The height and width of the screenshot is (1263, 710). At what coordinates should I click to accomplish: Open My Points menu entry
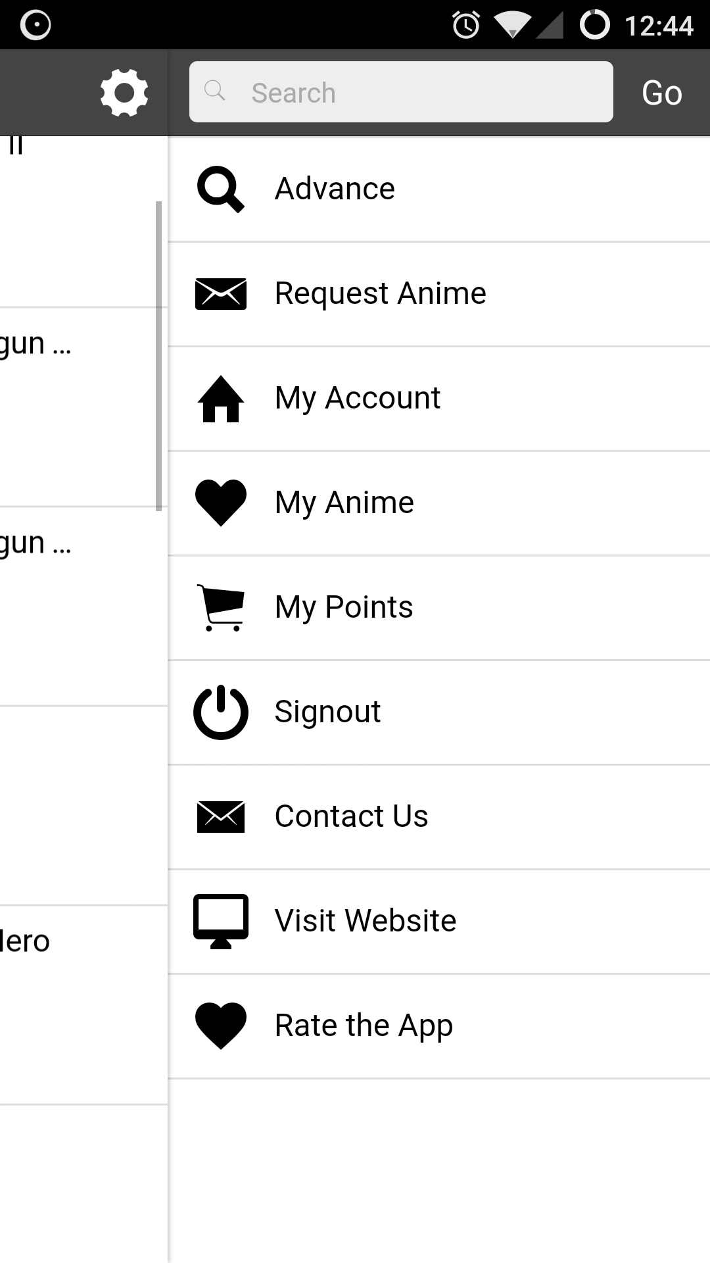(344, 607)
